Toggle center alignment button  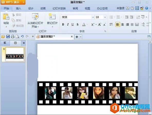pyautogui.click(x=122, y=25)
